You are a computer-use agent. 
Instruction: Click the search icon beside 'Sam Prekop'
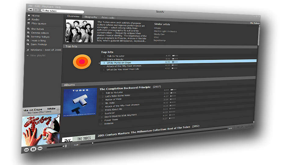28,44
